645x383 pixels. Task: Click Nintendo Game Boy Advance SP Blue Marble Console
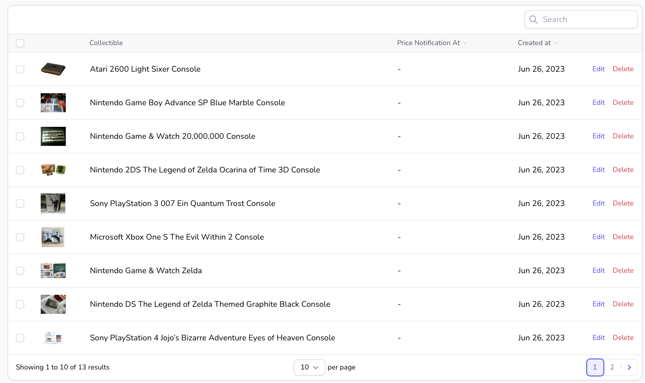click(x=187, y=103)
